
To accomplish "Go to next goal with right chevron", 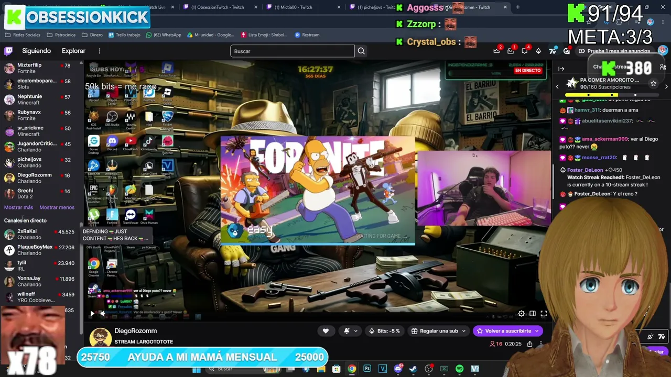I will point(666,86).
